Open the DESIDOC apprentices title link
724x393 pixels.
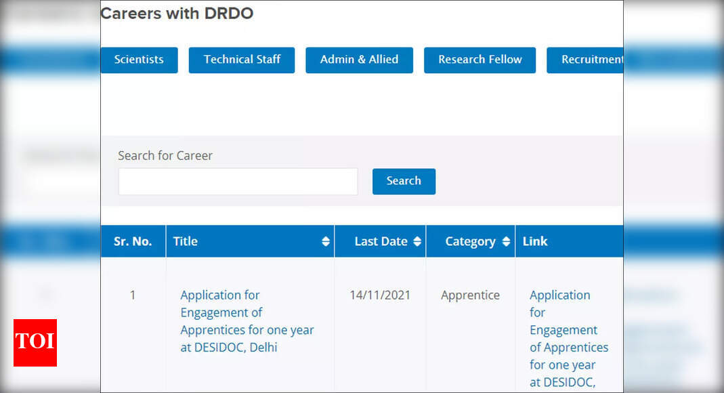247,321
